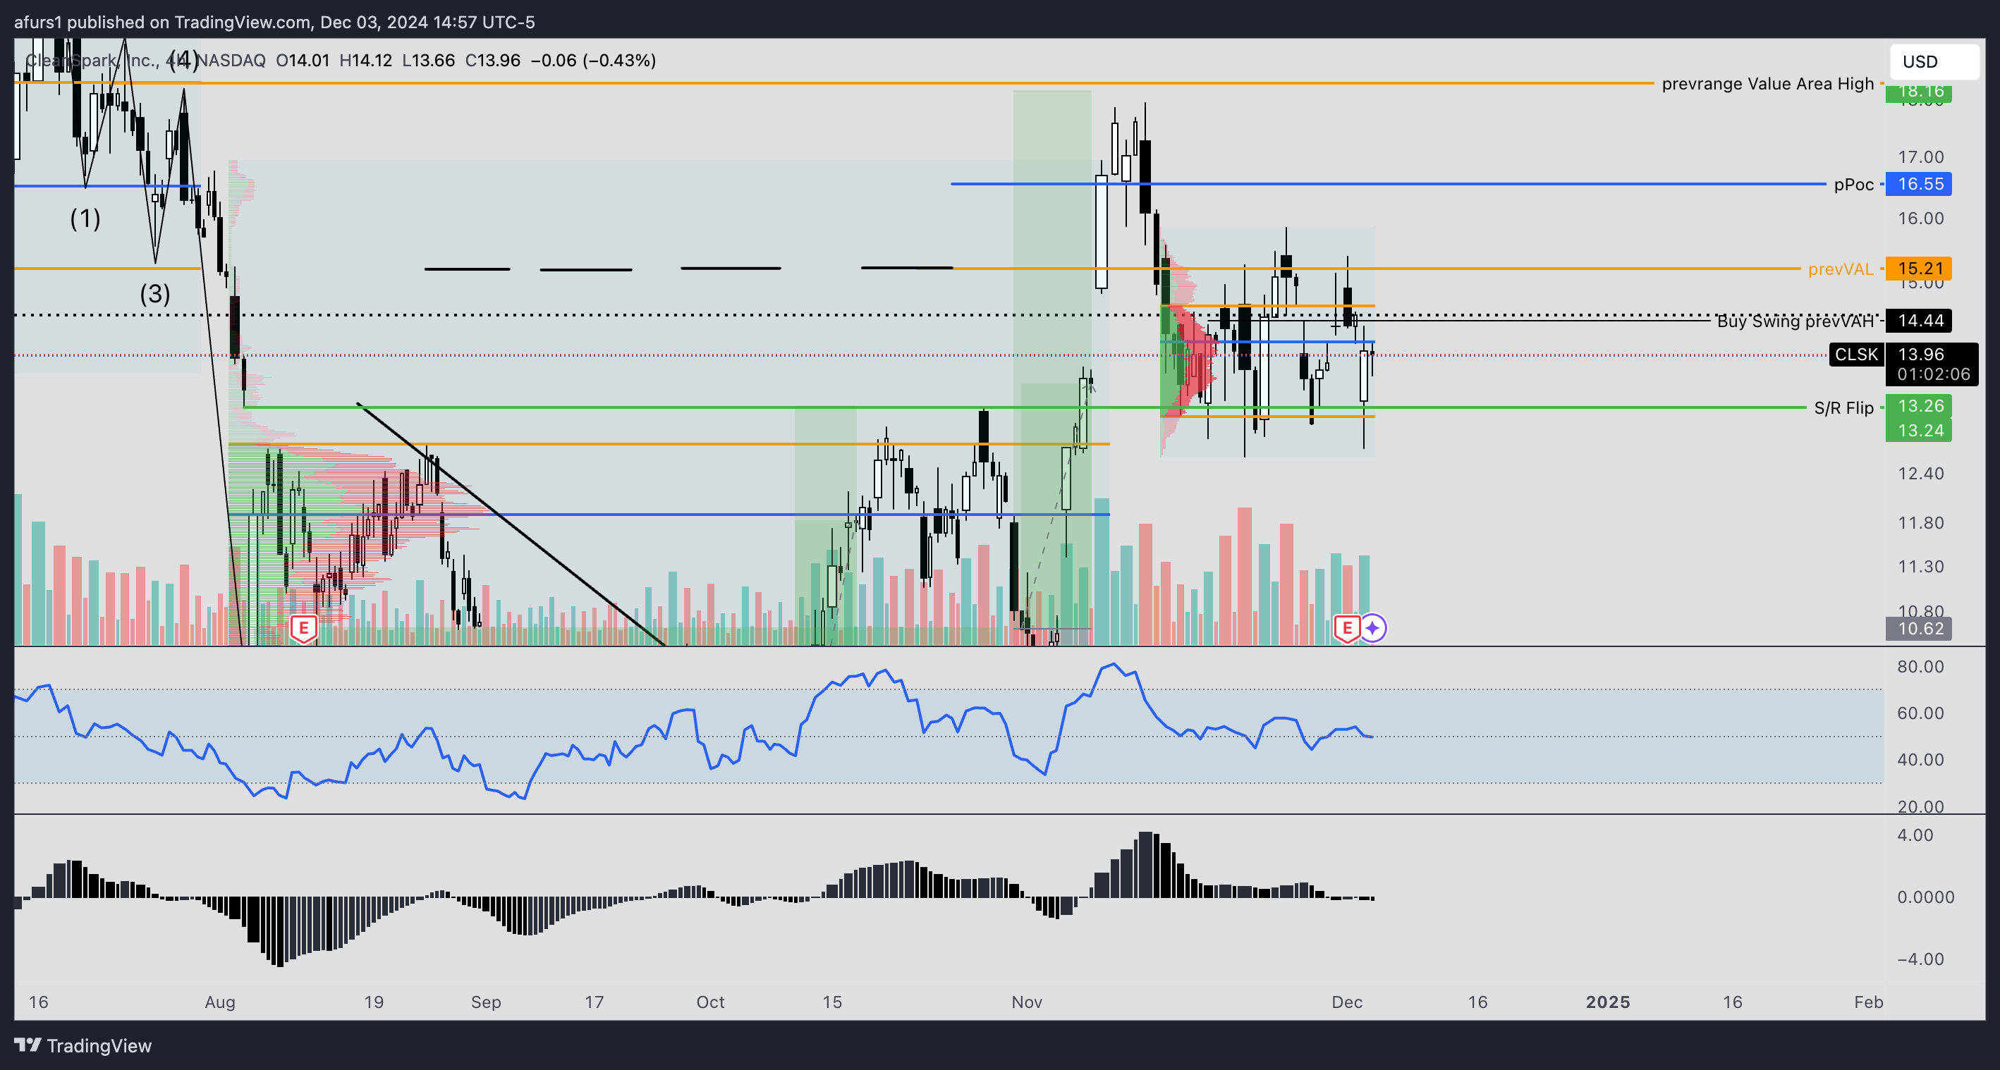The width and height of the screenshot is (2000, 1070).
Task: Click the gray 10.62 price label
Action: 1918,629
